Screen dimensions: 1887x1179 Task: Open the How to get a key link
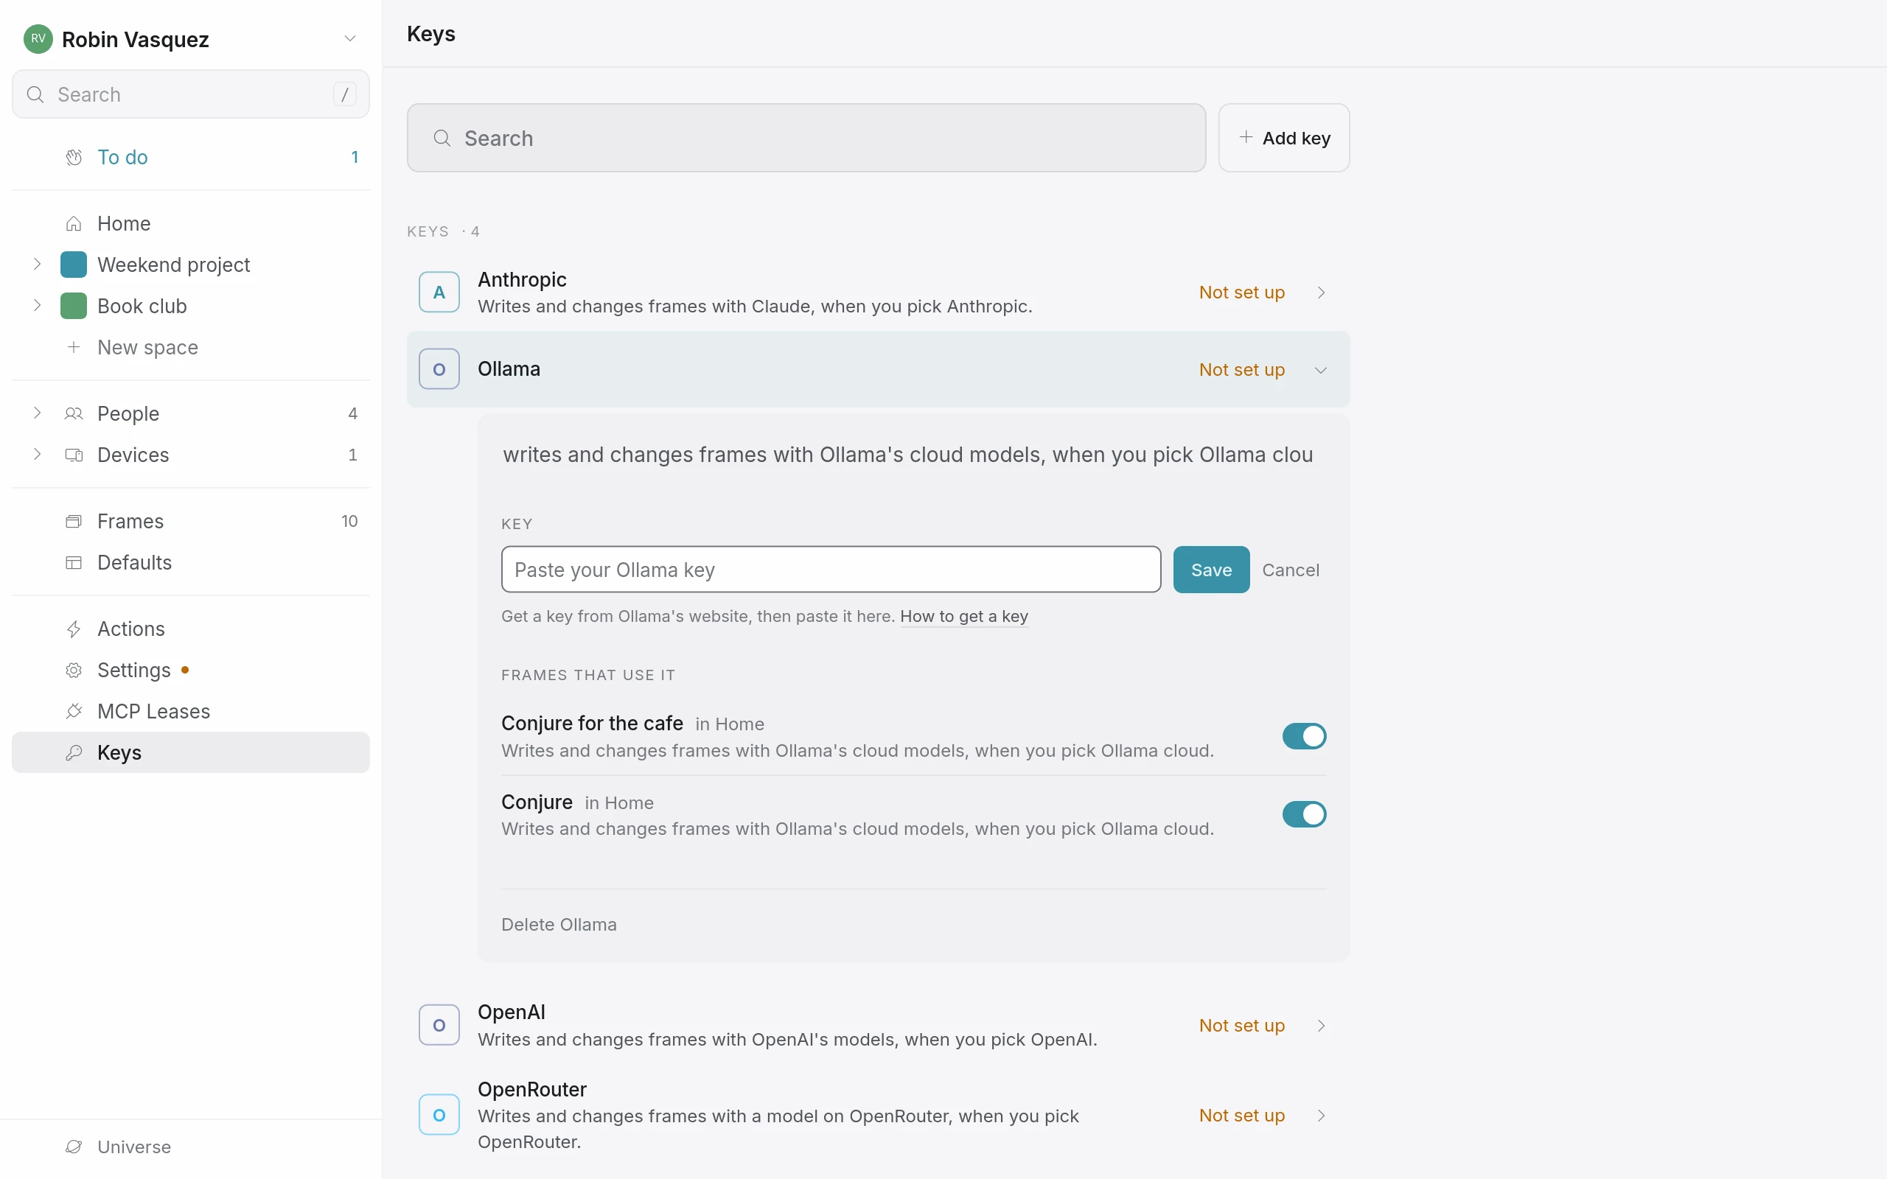pyautogui.click(x=964, y=616)
